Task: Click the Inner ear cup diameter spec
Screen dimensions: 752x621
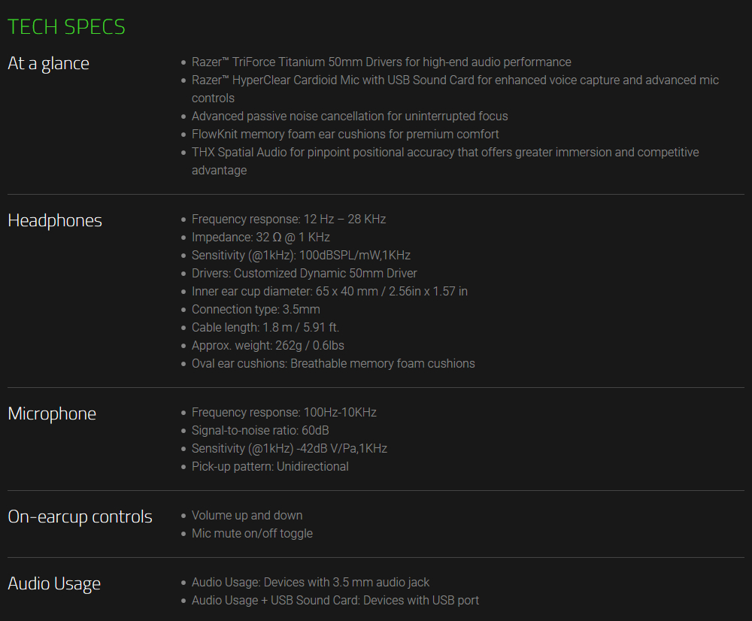Action: point(329,292)
